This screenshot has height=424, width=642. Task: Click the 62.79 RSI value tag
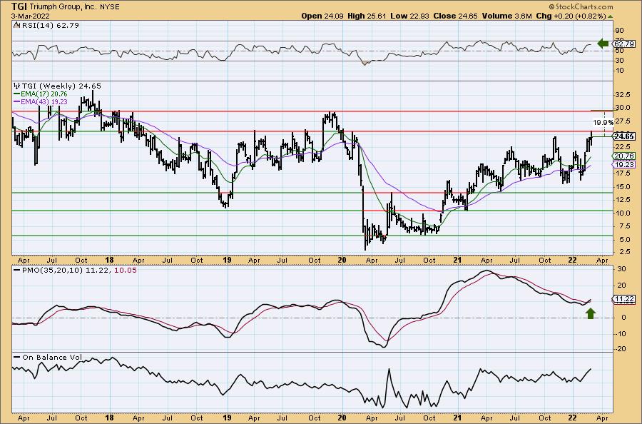(624, 44)
